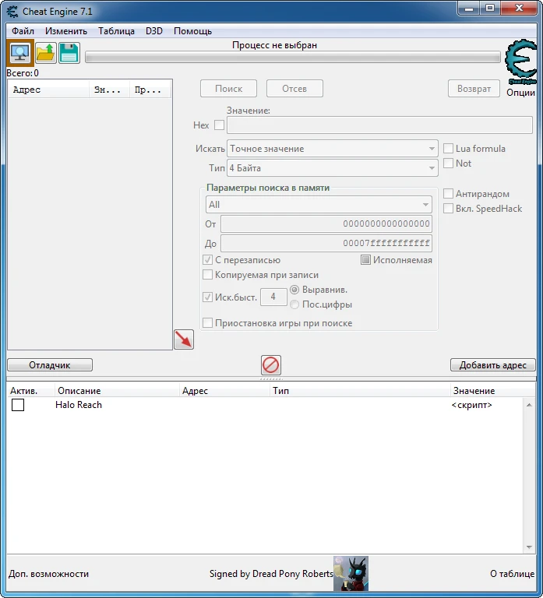
Task: Open Тип value type dropdown
Action: [x=333, y=168]
